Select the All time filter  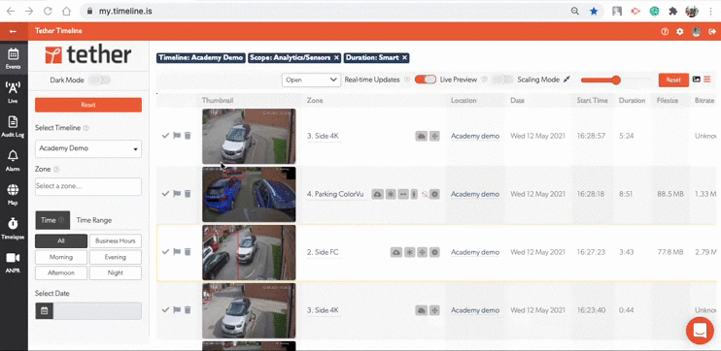click(61, 240)
